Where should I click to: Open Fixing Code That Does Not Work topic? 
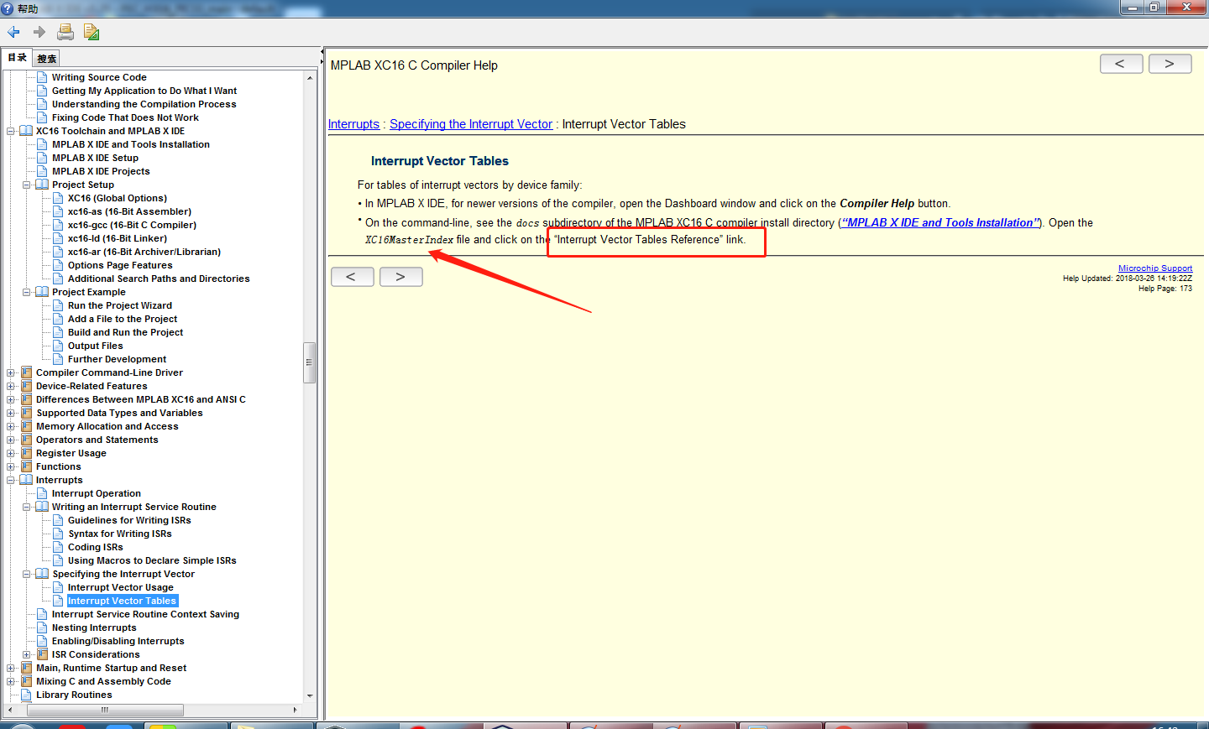[126, 117]
